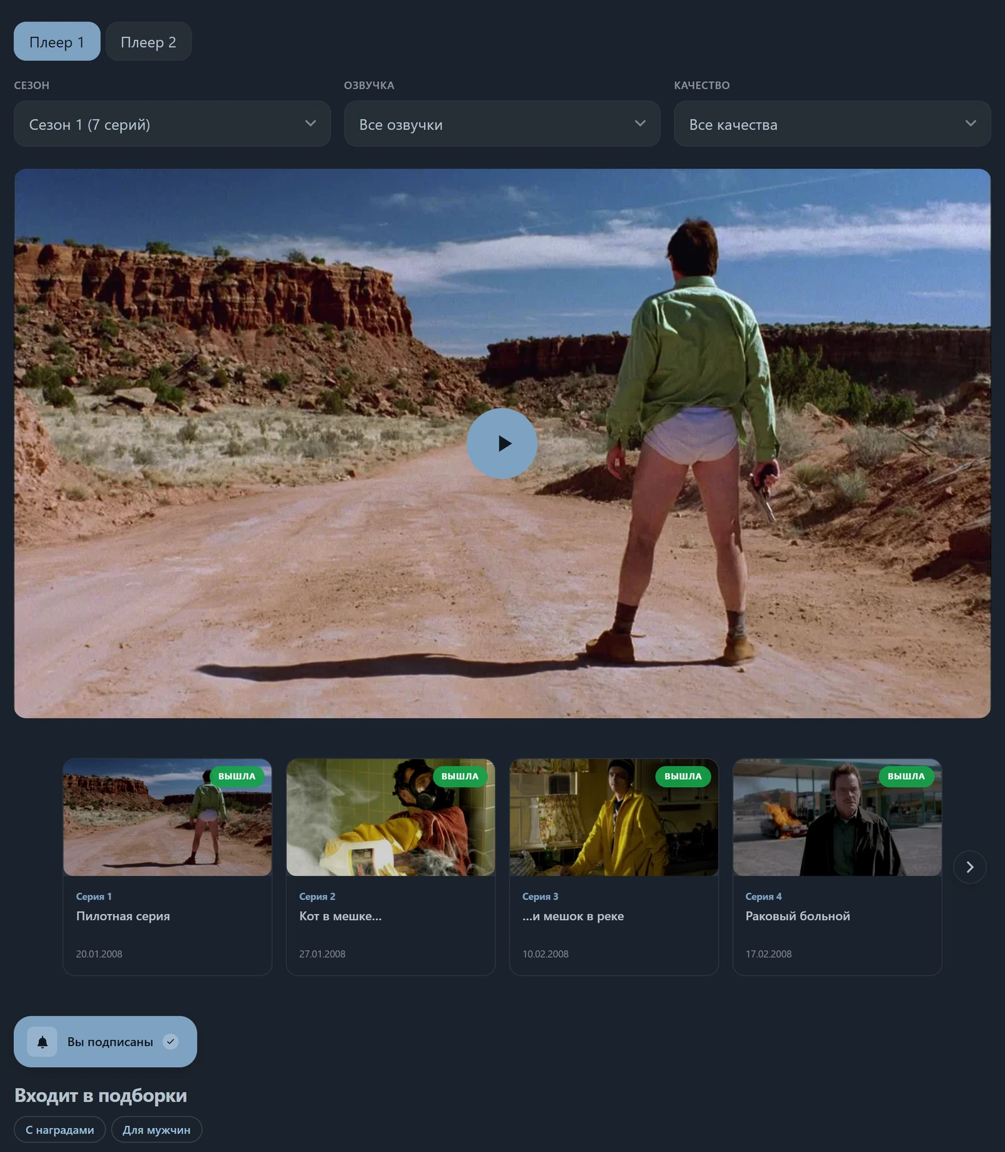This screenshot has height=1152, width=1005.
Task: Click the date 10.02.2008
Action: point(545,954)
